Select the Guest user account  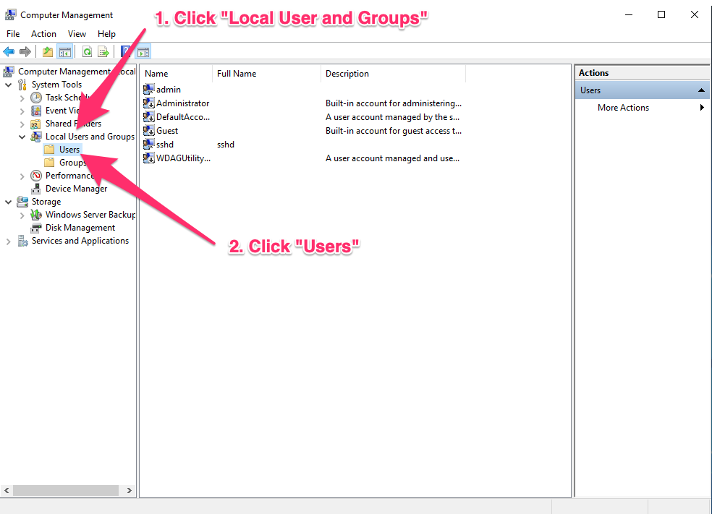(166, 130)
